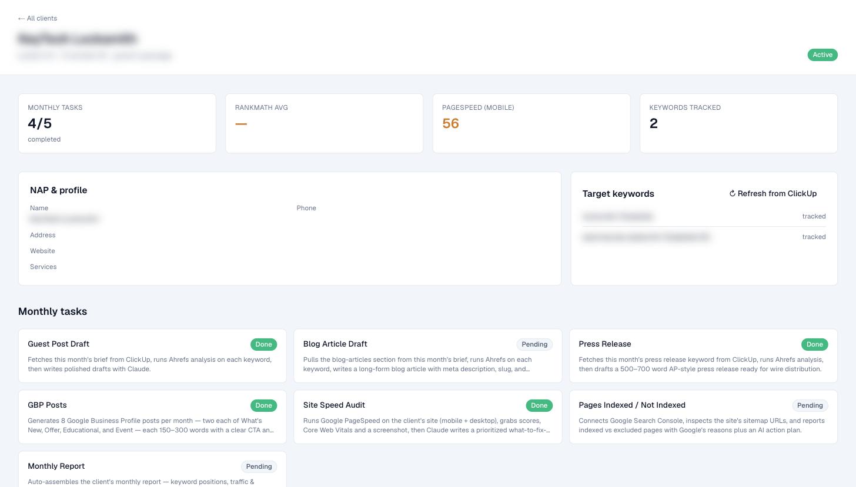The image size is (856, 487).
Task: Click the NAP & profile heading
Action: [x=58, y=190]
